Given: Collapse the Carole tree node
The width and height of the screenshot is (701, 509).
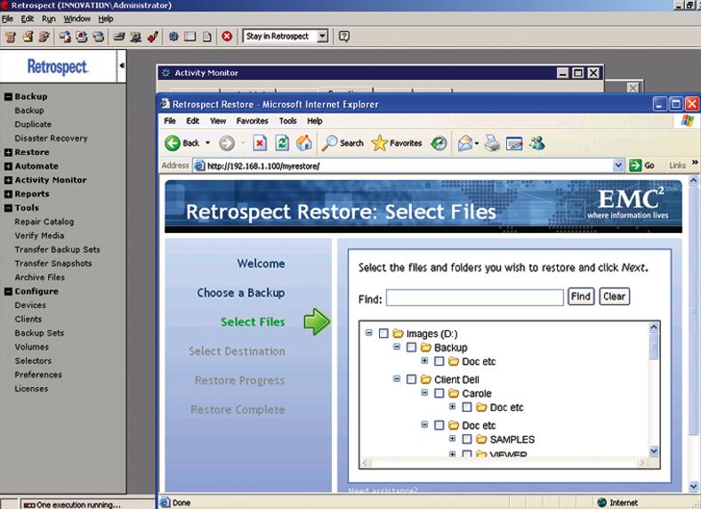Looking at the screenshot, I should [x=424, y=392].
